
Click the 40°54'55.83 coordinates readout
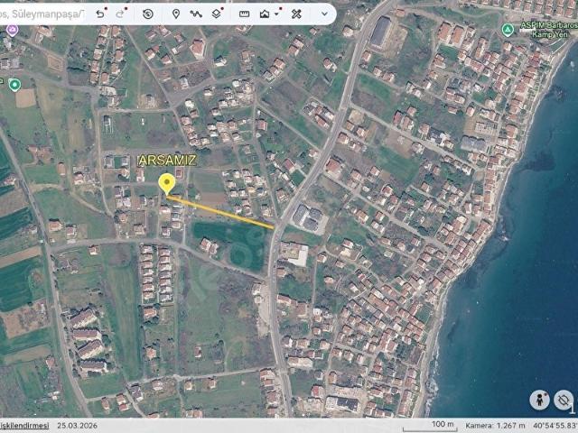(555, 426)
